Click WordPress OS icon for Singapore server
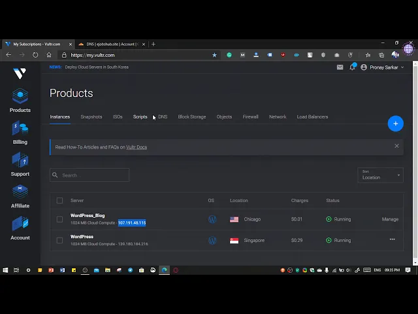Screen dimensions: 418x314 pyautogui.click(x=212, y=240)
